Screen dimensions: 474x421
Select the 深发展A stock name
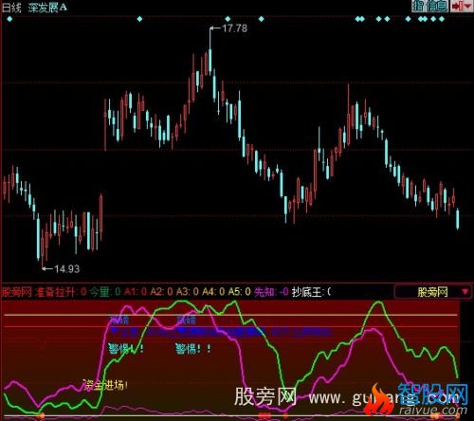tap(47, 8)
